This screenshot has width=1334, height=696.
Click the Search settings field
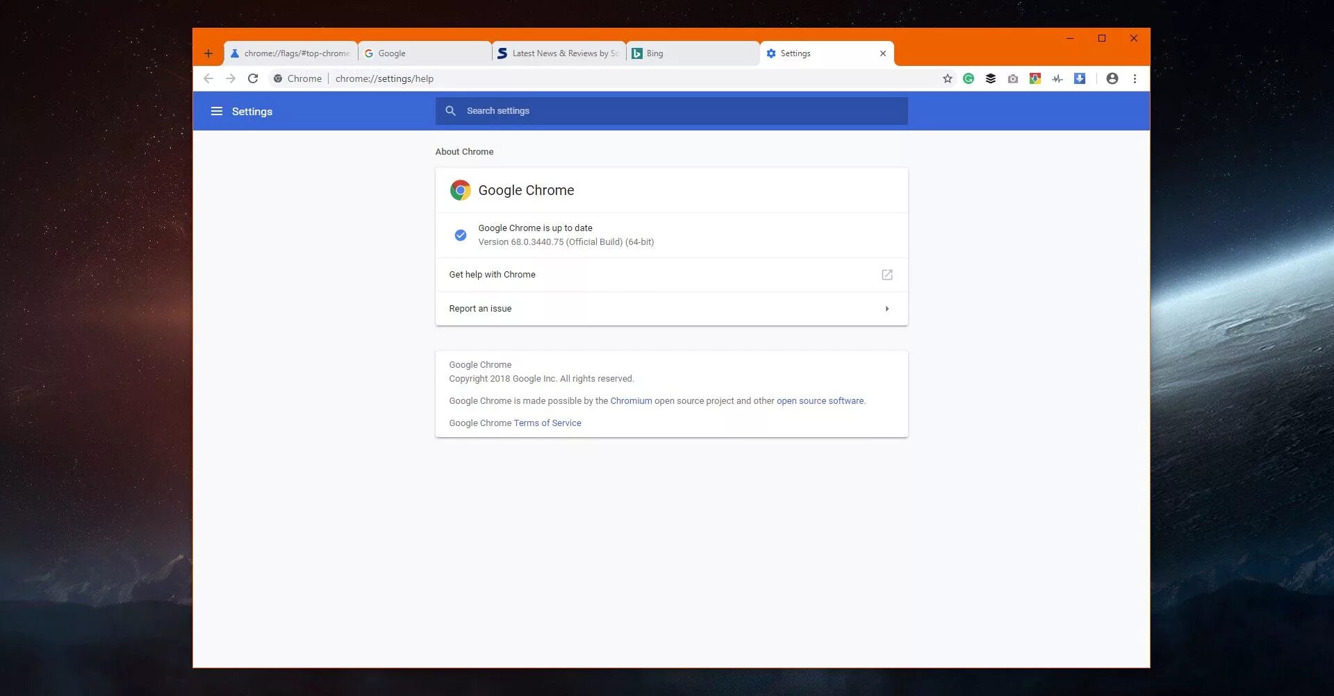(671, 111)
